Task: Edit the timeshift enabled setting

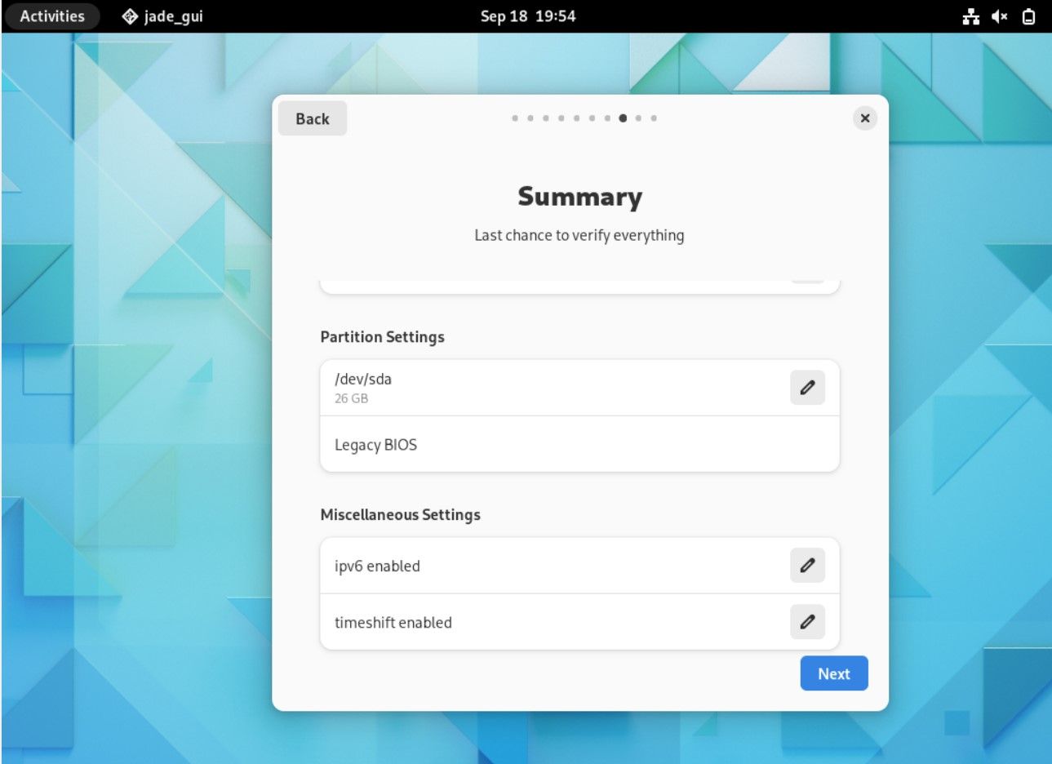Action: (x=807, y=622)
